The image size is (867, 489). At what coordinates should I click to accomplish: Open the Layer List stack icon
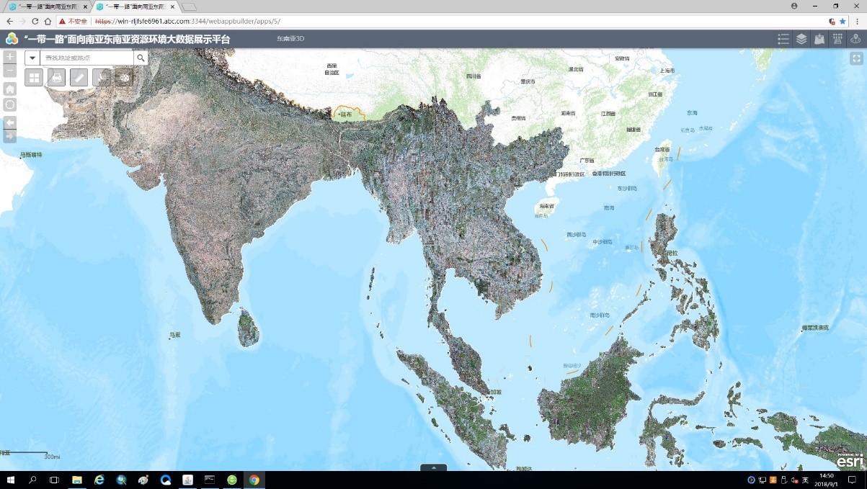[x=801, y=39]
